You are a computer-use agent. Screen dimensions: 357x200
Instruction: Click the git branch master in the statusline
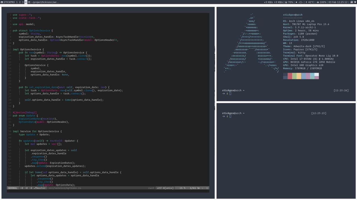pos(40,188)
